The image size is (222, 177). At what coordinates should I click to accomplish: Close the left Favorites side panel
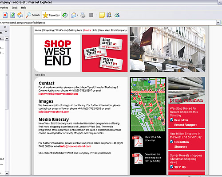point(5,27)
